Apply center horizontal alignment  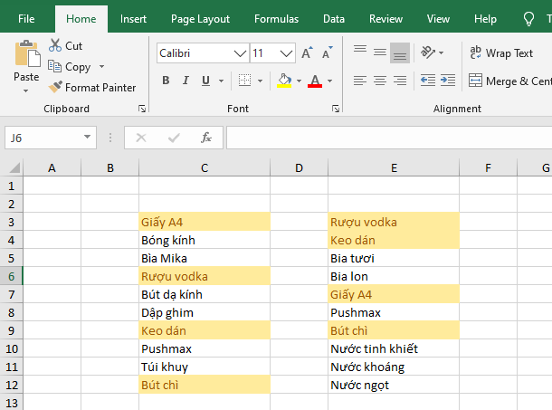(x=380, y=81)
